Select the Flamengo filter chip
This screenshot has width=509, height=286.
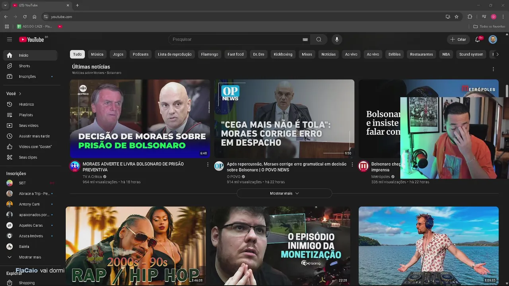210,54
